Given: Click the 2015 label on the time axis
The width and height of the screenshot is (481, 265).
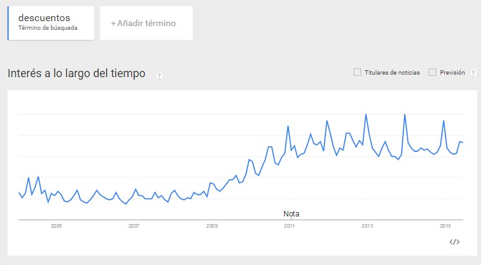Looking at the screenshot, I should tap(445, 225).
